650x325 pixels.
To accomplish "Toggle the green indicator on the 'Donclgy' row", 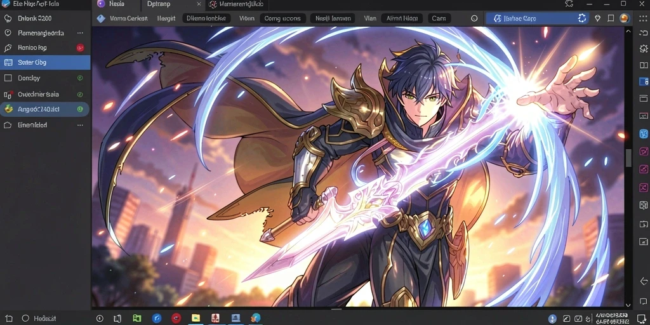I will click(80, 78).
